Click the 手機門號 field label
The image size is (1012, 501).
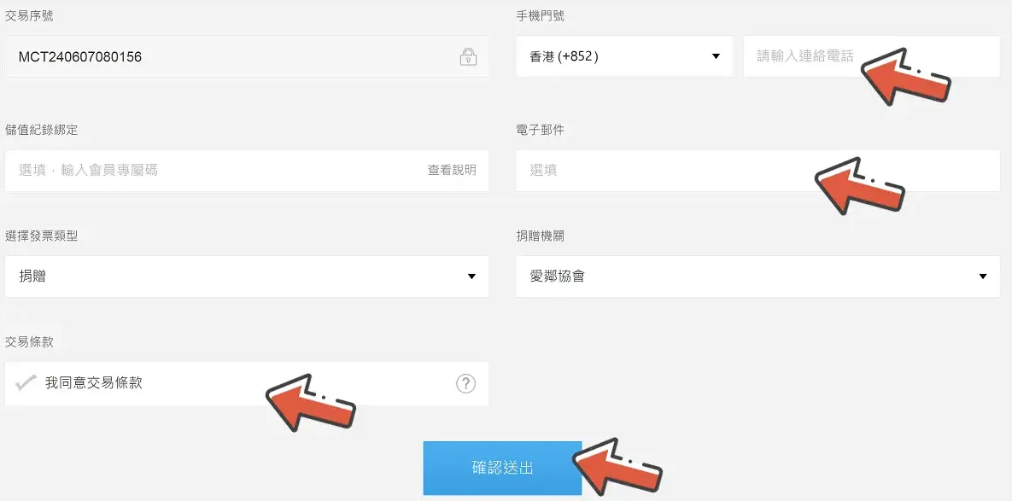coord(541,15)
